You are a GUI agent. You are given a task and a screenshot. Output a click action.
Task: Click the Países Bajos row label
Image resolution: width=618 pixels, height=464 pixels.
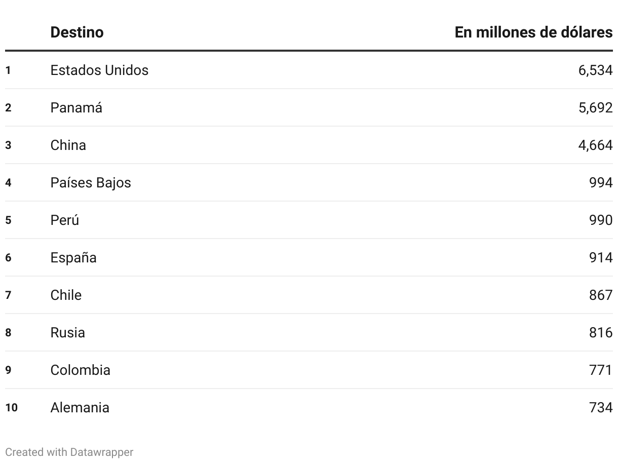pos(91,182)
